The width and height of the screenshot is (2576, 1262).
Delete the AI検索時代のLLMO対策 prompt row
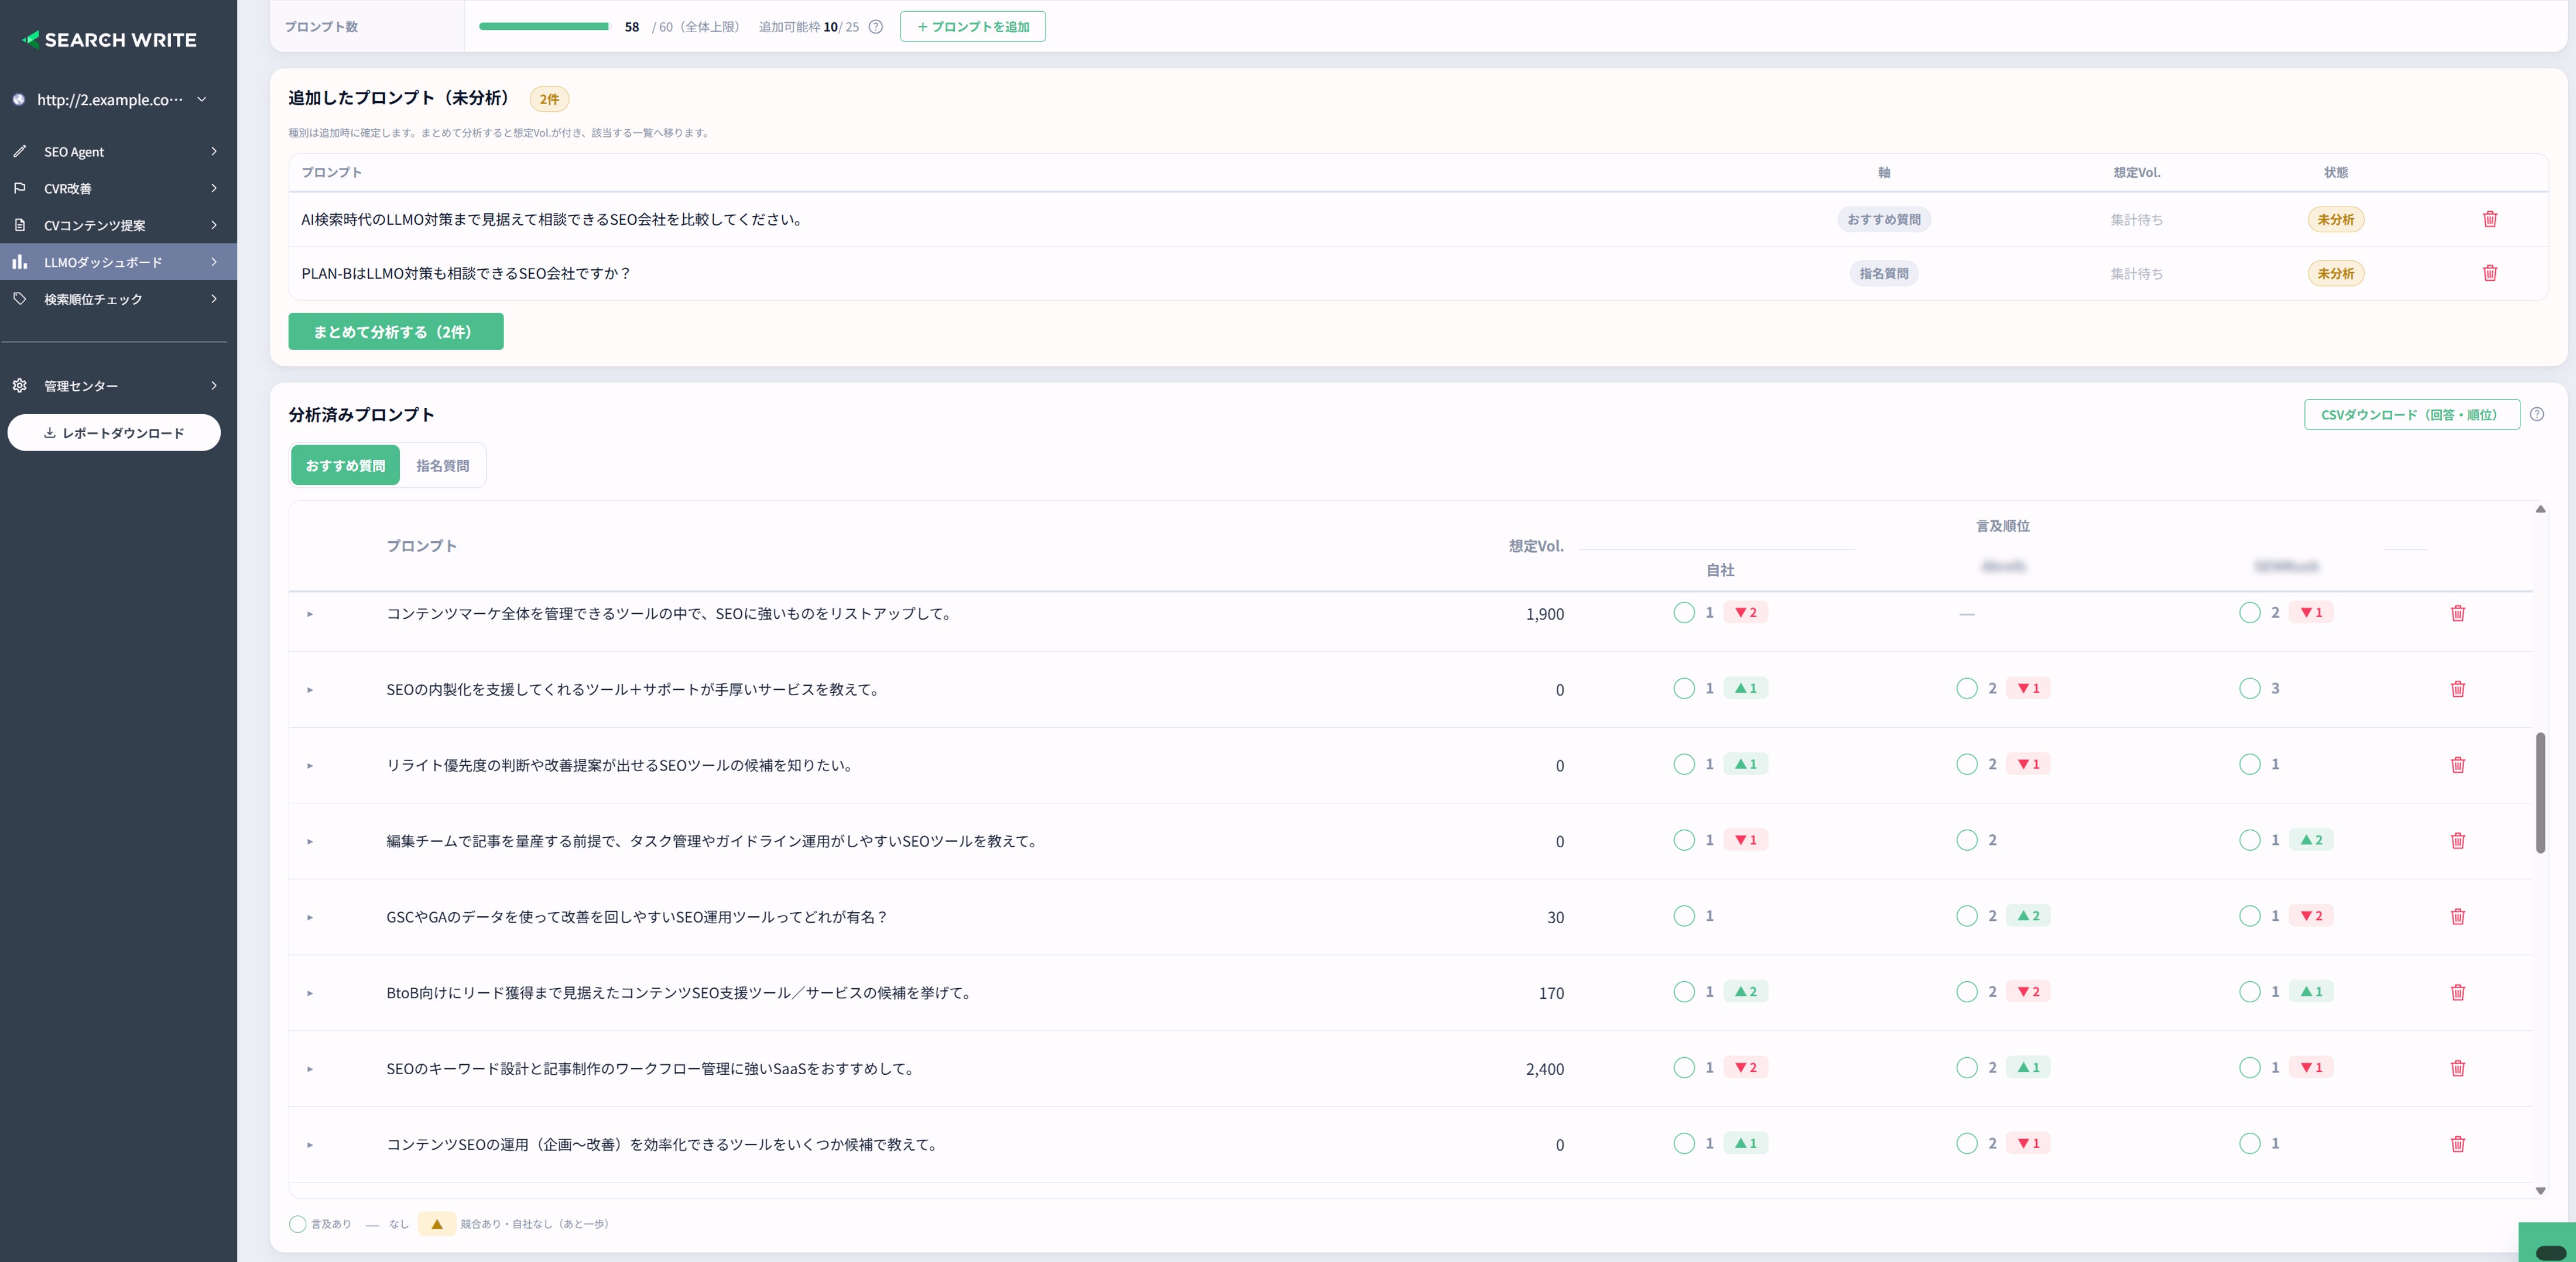click(x=2490, y=219)
